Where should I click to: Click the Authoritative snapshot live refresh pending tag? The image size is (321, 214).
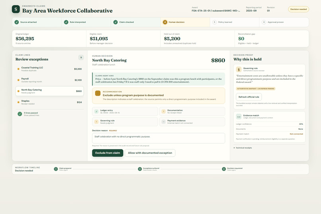(256, 89)
